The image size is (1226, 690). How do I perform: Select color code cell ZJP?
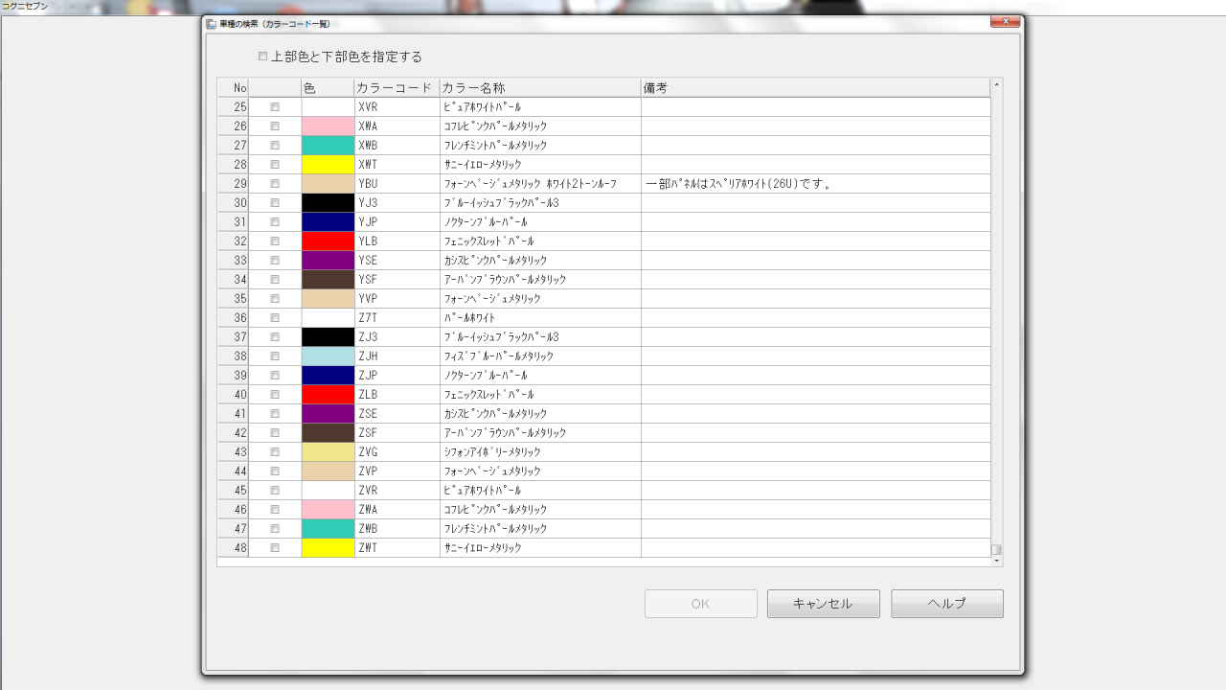397,375
